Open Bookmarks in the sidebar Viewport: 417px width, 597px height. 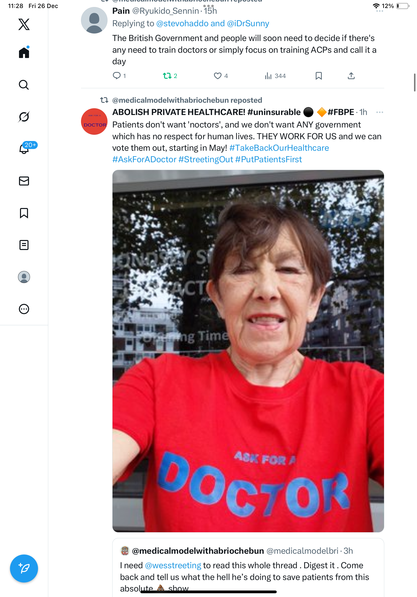[24, 213]
